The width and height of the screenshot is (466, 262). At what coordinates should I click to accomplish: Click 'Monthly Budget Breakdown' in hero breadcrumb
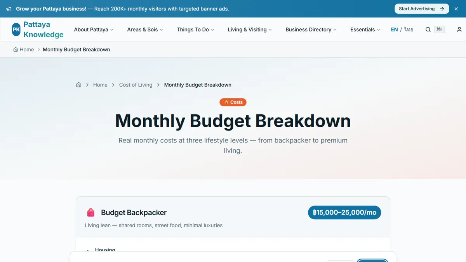coord(198,85)
